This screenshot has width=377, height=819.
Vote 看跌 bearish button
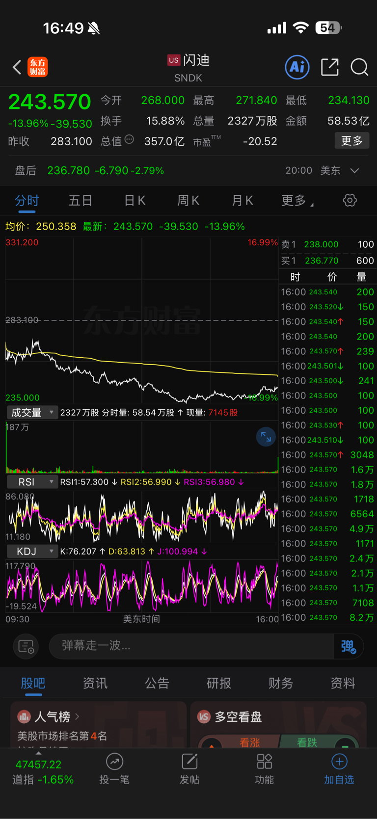click(307, 742)
